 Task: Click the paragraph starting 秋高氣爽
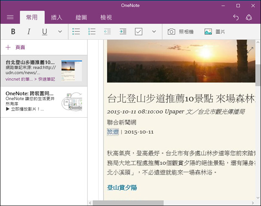181,163
